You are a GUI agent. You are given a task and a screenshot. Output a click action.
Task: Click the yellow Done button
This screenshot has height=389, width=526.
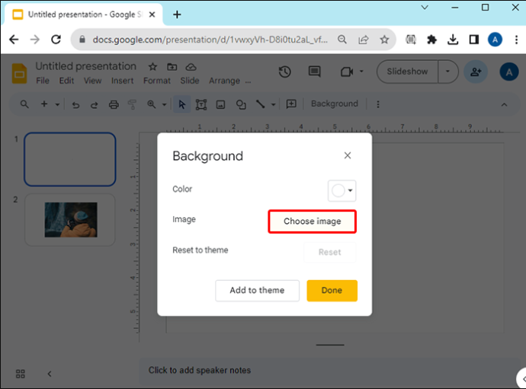[x=332, y=291]
